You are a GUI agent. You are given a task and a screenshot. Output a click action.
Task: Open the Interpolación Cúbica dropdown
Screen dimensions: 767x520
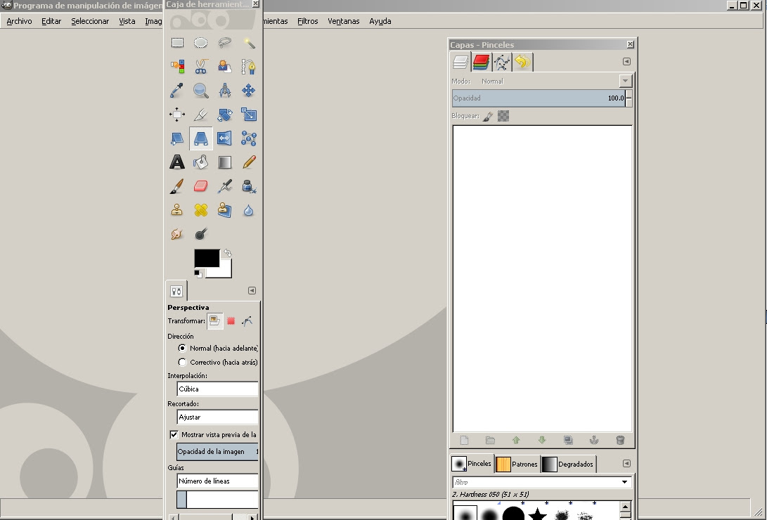coord(218,389)
